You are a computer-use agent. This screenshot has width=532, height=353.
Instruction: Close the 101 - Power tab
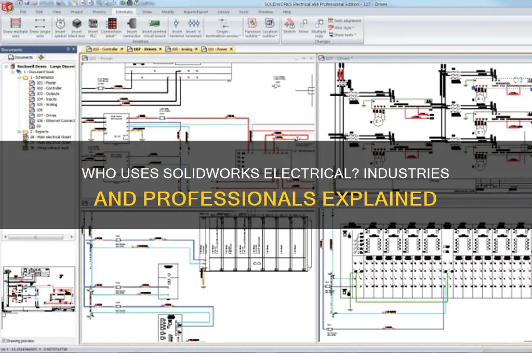[231, 49]
